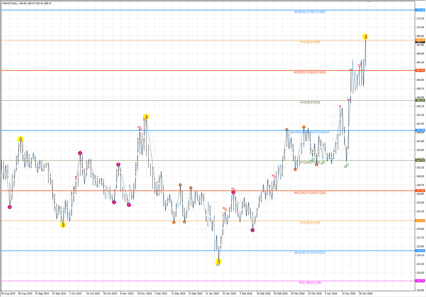
Task: Click the chart shift triangle on the top edge
Action: pos(369,2)
